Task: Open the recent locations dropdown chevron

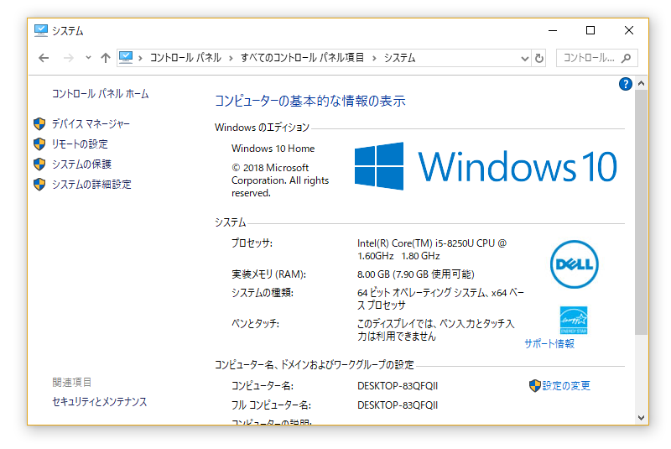Action: 88,57
